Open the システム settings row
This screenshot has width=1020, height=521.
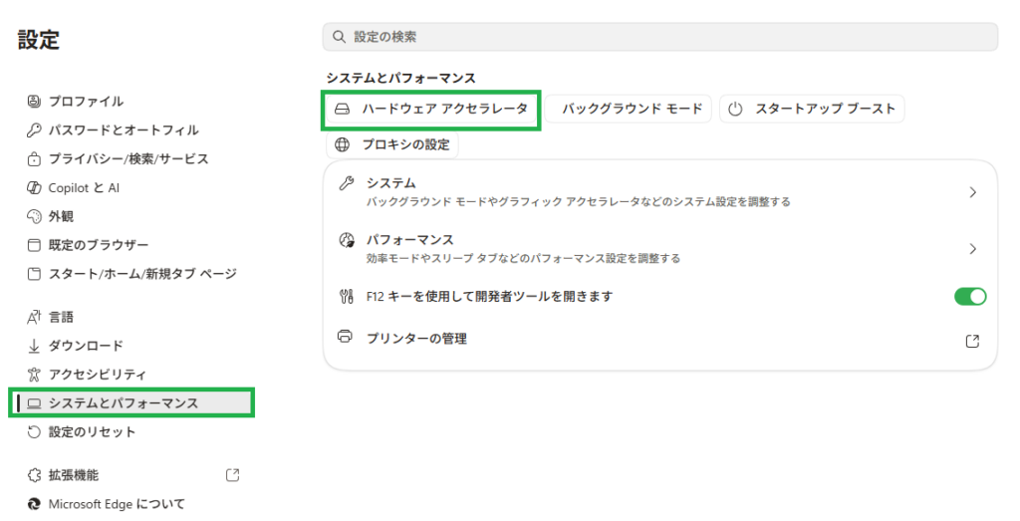point(659,192)
